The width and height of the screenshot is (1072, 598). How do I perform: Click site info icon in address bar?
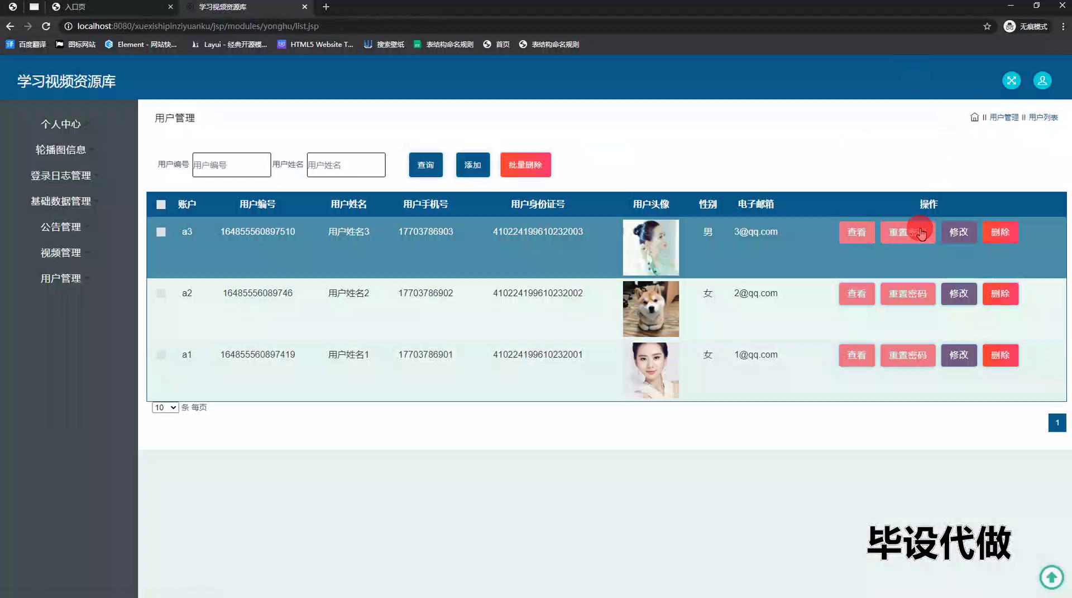coord(68,26)
